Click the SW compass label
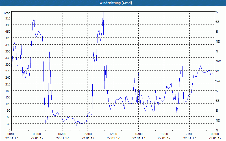This screenshot has height=141, width=226. click(218, 81)
